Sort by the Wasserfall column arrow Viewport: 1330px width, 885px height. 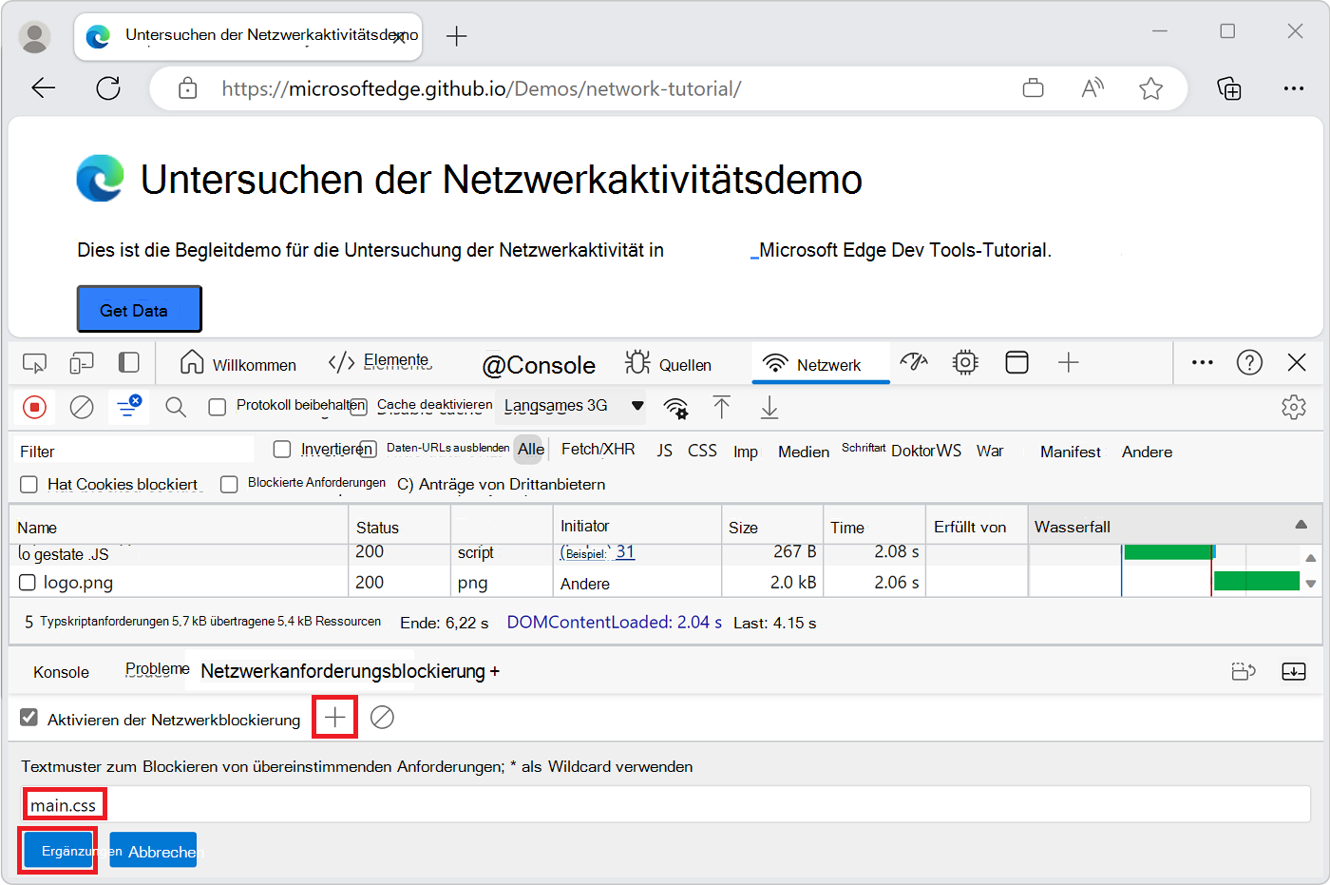coord(1301,525)
